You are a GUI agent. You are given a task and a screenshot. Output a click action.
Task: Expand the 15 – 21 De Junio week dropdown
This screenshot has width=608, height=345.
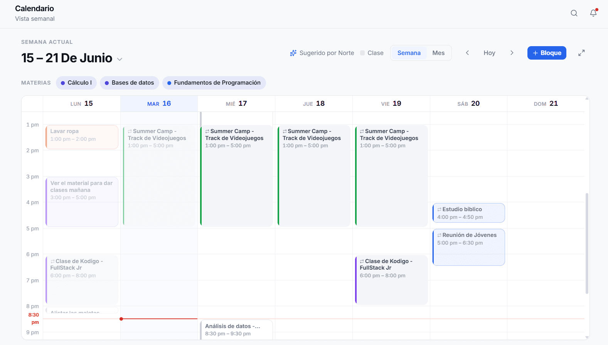click(x=120, y=59)
